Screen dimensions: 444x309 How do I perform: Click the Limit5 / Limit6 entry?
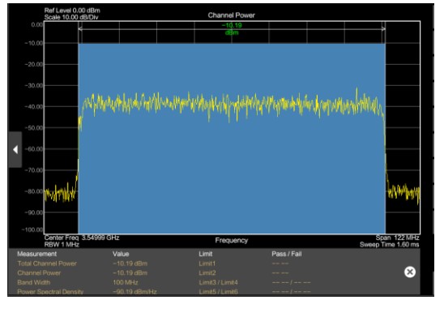[218, 292]
